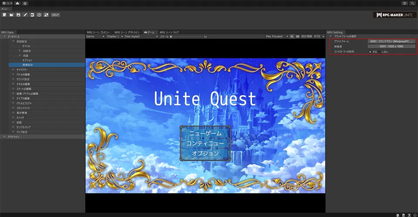The height and width of the screenshot is (217, 418).
Task: Switch to RPG シーン マップ tab
Action: 169,32
